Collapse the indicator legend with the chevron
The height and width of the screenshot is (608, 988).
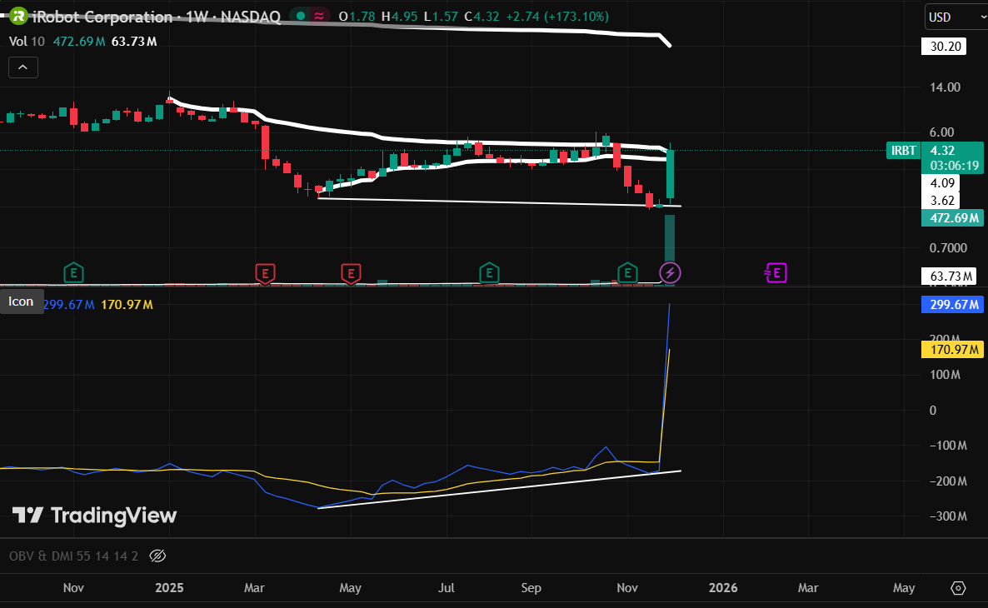22,67
